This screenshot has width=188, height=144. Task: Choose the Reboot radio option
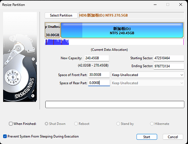(76, 124)
